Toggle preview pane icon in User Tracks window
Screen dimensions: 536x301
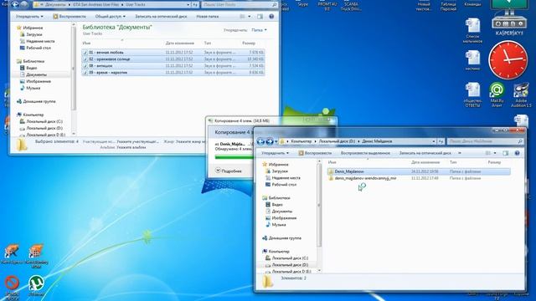click(260, 17)
